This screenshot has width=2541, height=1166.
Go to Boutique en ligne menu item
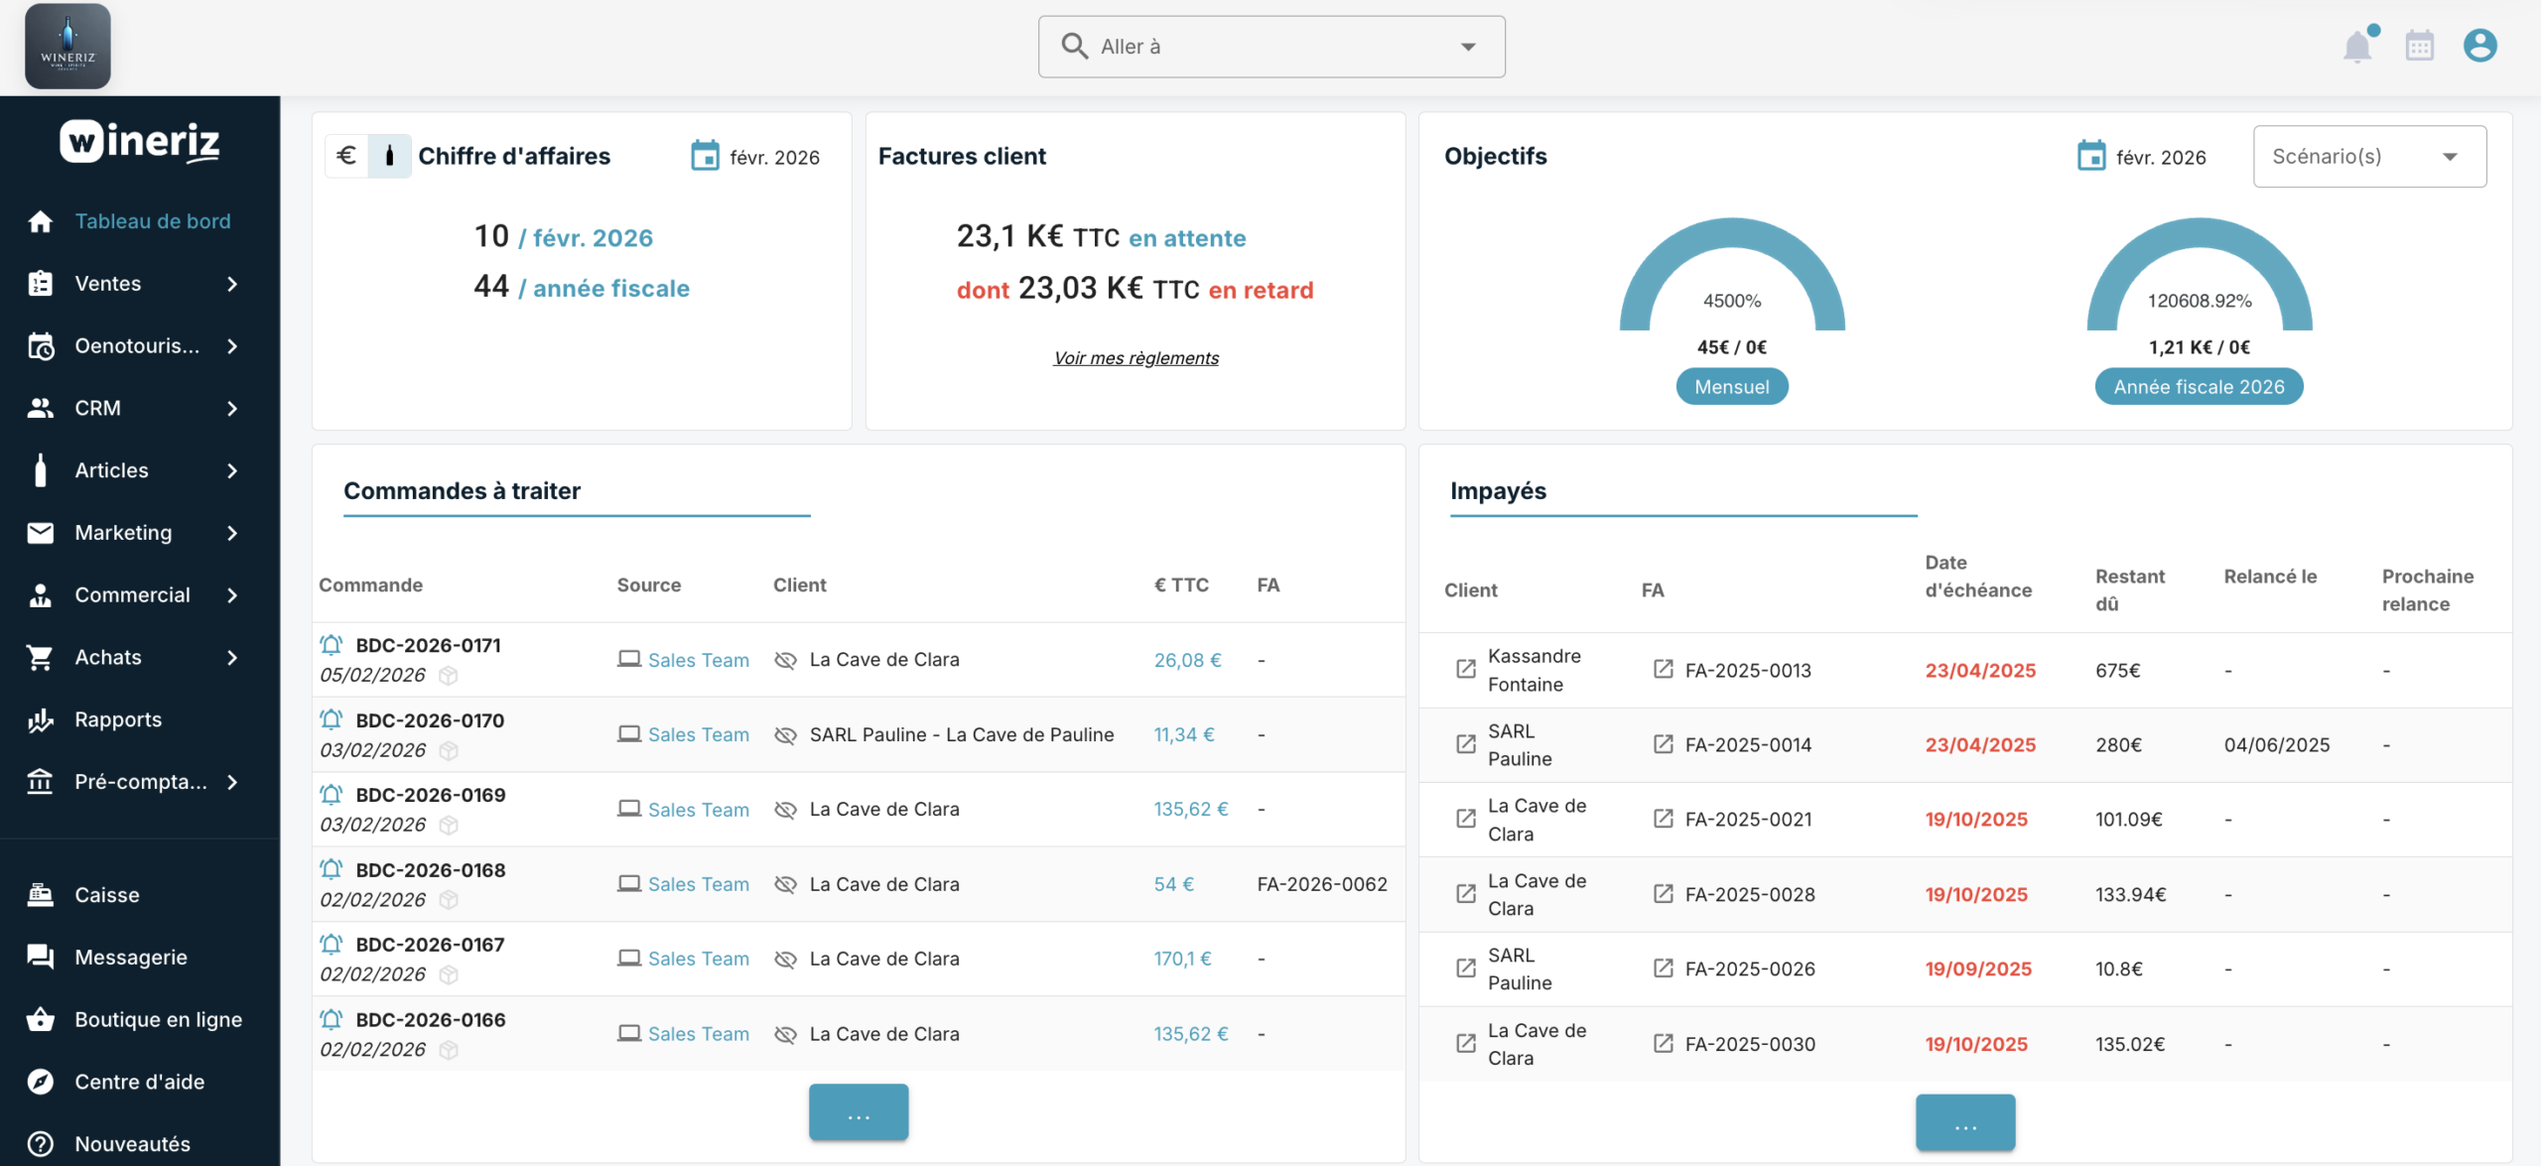(x=158, y=1019)
